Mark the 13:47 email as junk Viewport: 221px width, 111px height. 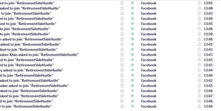point(199,96)
